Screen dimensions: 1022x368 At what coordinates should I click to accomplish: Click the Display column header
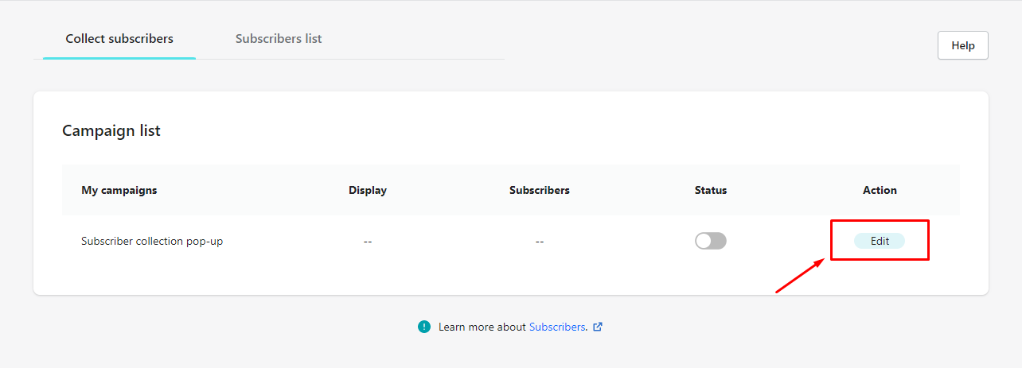point(368,190)
